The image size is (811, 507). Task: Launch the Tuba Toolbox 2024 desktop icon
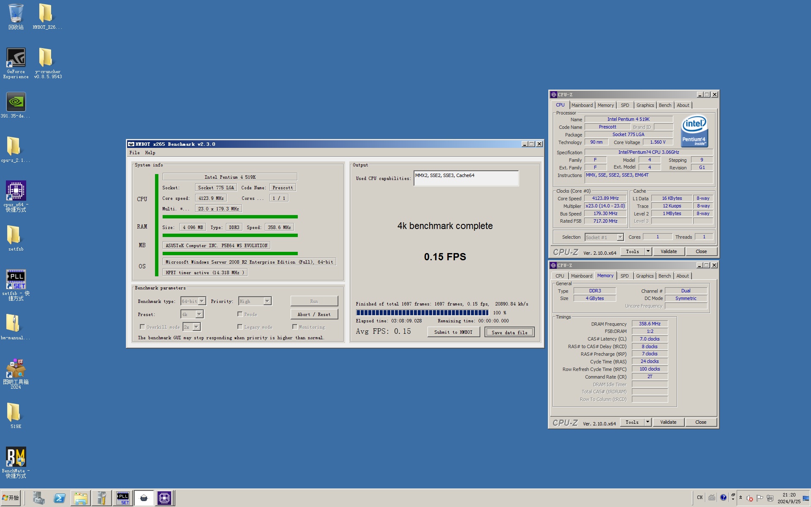click(16, 373)
